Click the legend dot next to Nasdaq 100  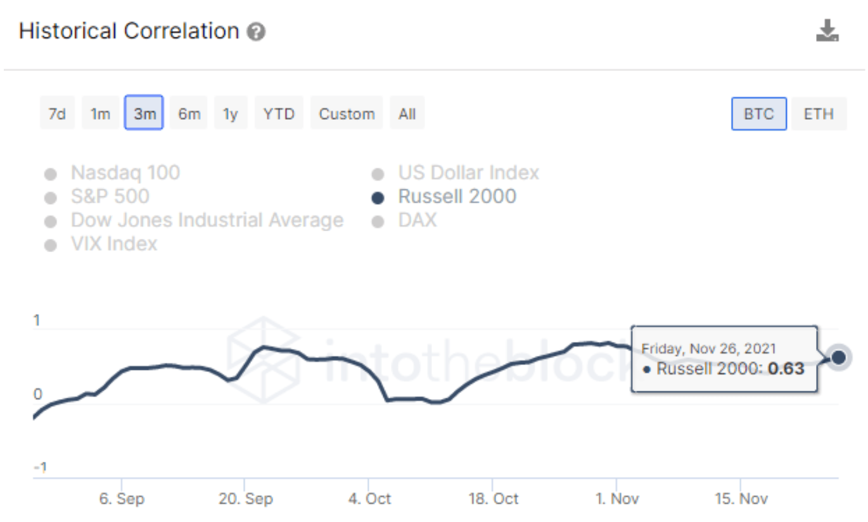pos(50,173)
